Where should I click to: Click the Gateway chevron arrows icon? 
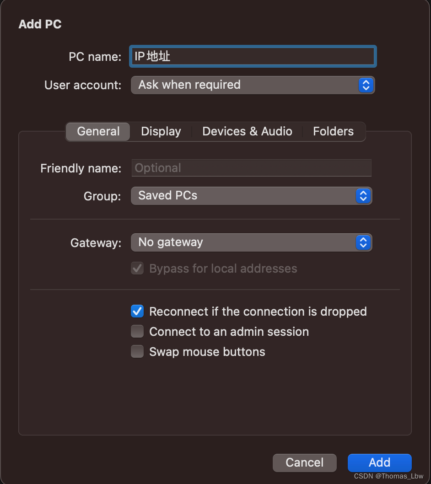(x=363, y=242)
